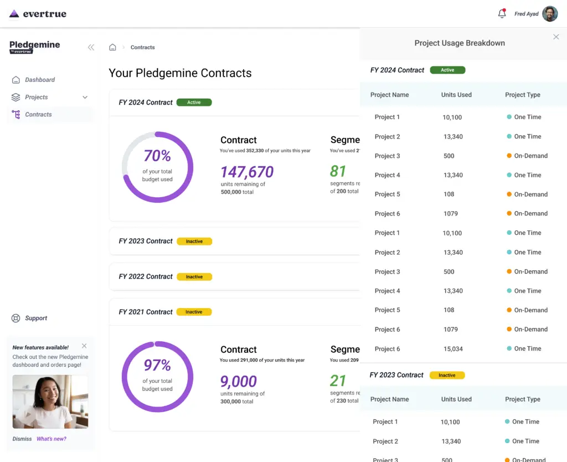The image size is (567, 462).
Task: Click Your Pledgemine Contracts heading
Action: [180, 73]
